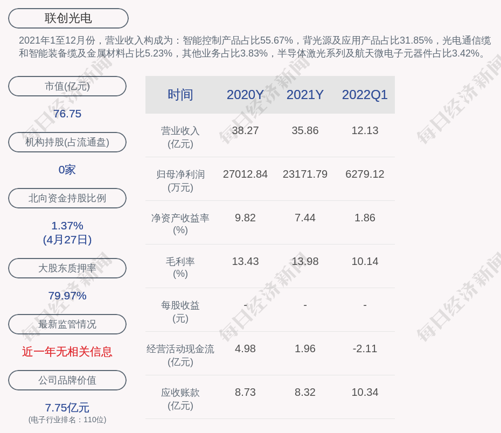Click the 2021Y column header

pyautogui.click(x=305, y=95)
